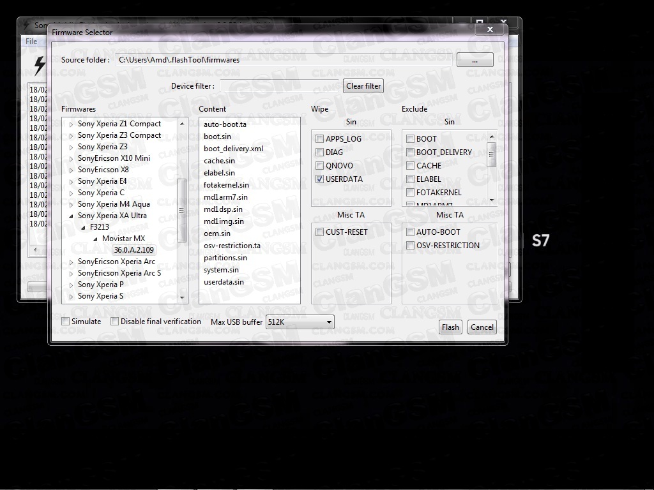
Task: Check OSV-RESTRICTION under Exclude Misc TA
Action: (410, 245)
